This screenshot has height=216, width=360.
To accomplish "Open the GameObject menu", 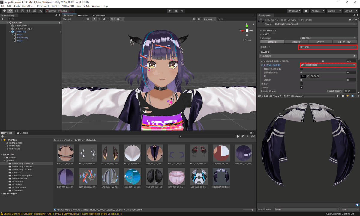I will click(x=28, y=6).
